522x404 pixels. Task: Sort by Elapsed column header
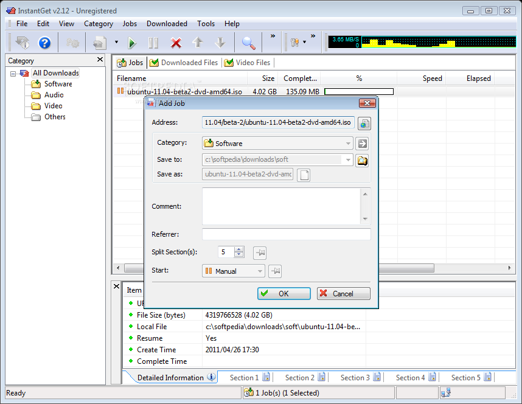click(470, 78)
